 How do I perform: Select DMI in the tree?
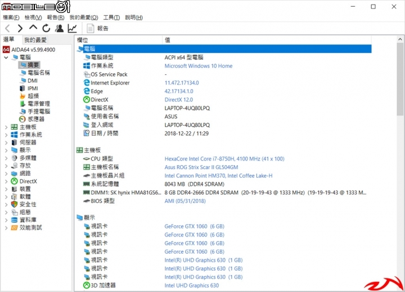(29, 81)
